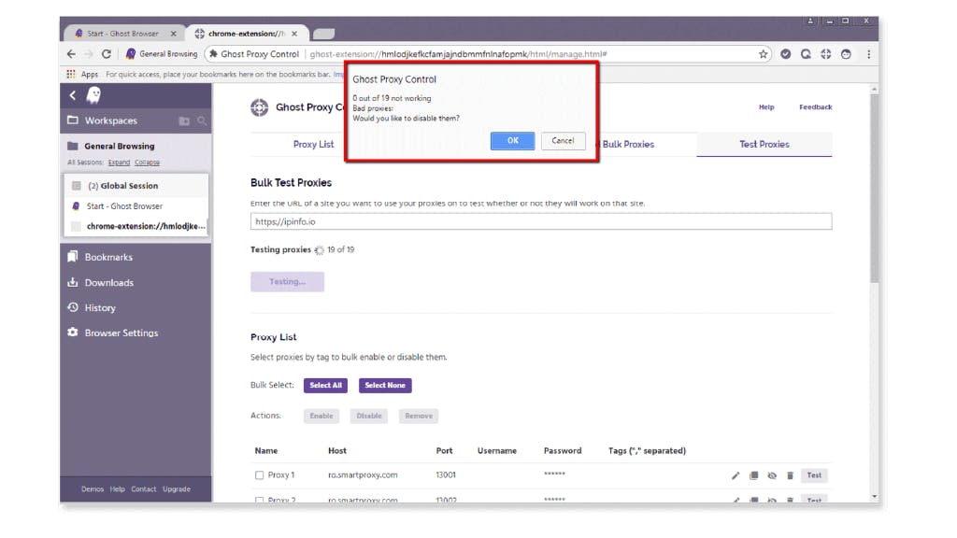The image size is (957, 538).
Task: Click the General Browsing folder icon in sidebar
Action: (x=73, y=147)
